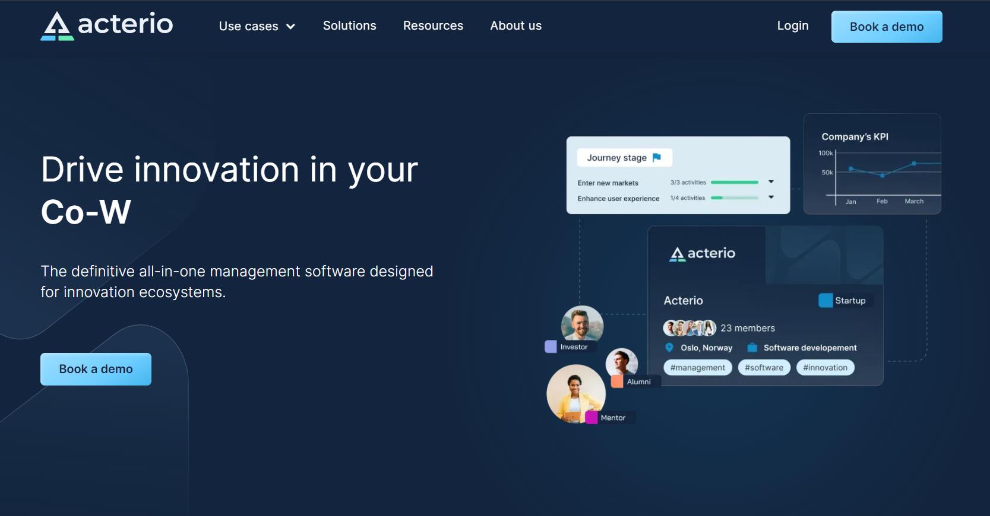Open the About us page
Screen dimensions: 990x516
point(515,26)
